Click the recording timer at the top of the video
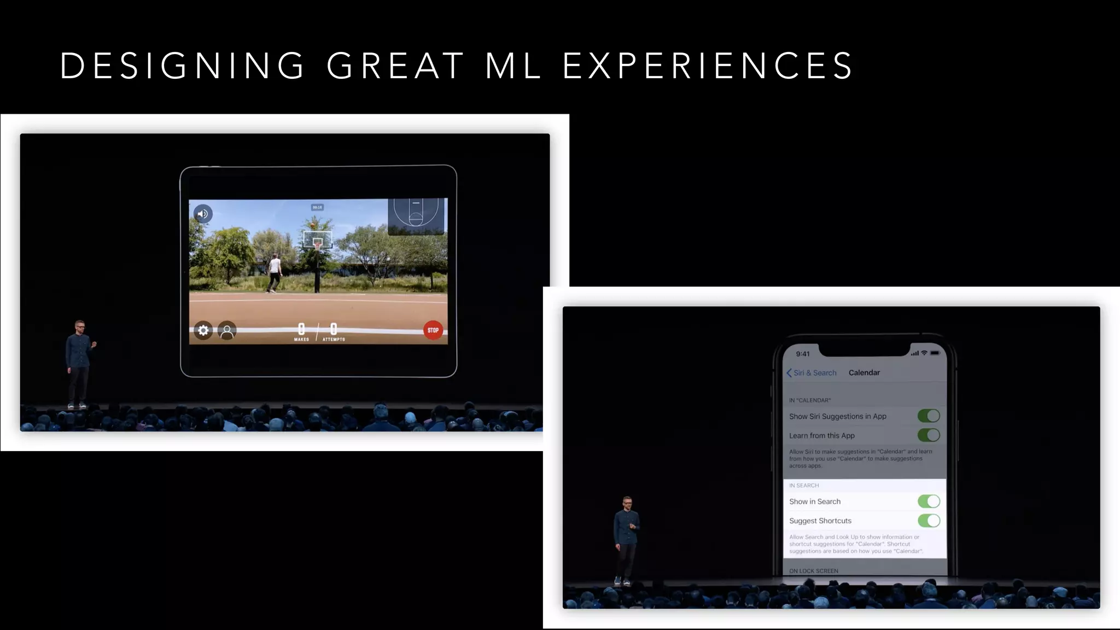1120x630 pixels. pos(317,207)
